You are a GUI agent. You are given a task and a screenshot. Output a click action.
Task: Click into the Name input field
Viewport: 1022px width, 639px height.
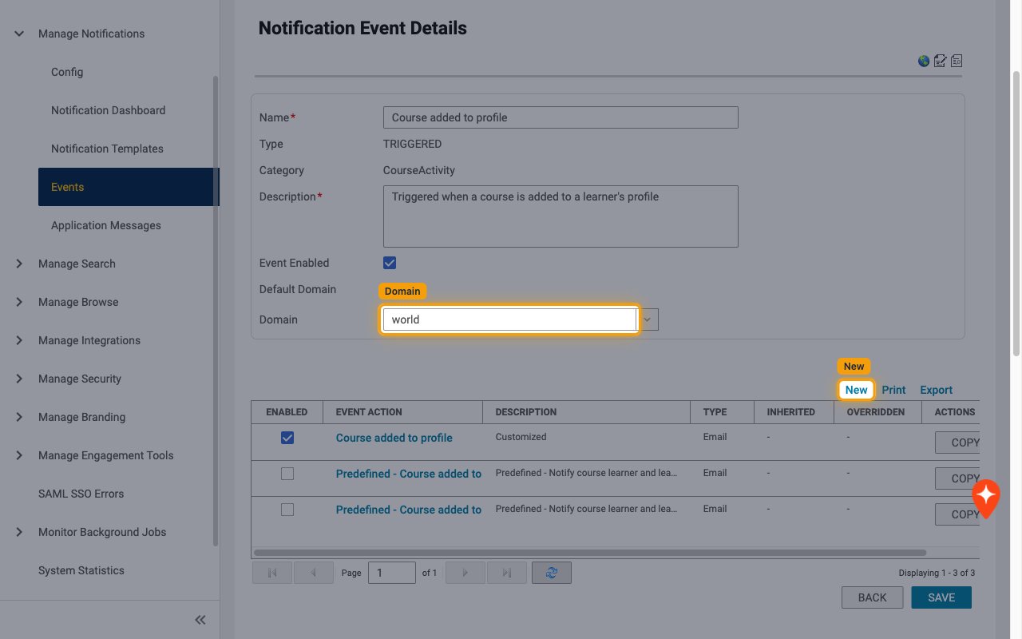tap(561, 117)
